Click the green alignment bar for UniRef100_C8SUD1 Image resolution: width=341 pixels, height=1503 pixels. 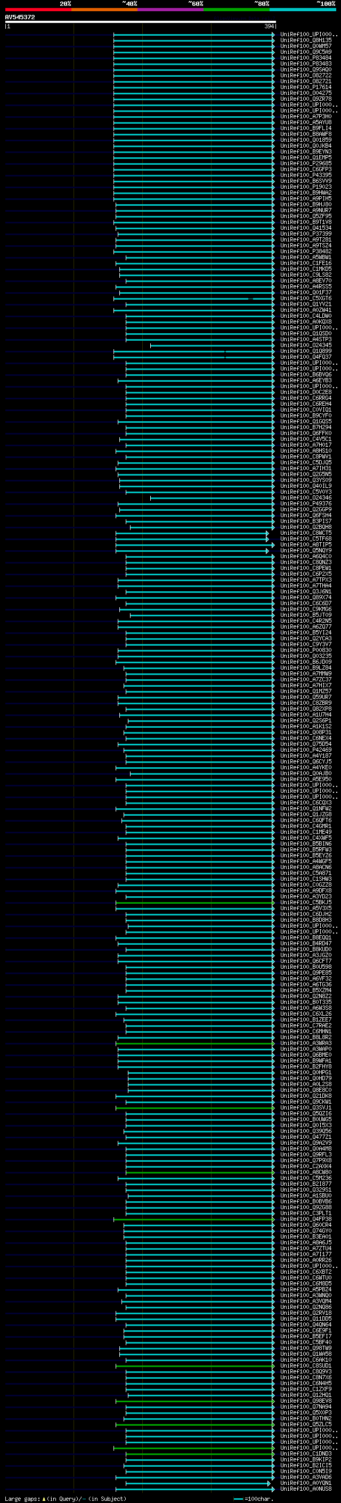[x=195, y=1365]
